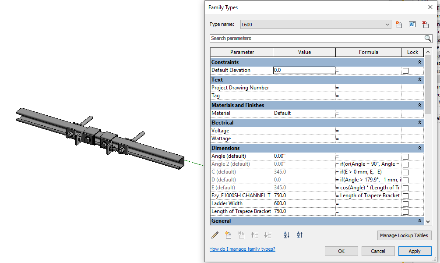440x263 pixels.
Task: Close the Family Types dialog
Action: point(430,7)
